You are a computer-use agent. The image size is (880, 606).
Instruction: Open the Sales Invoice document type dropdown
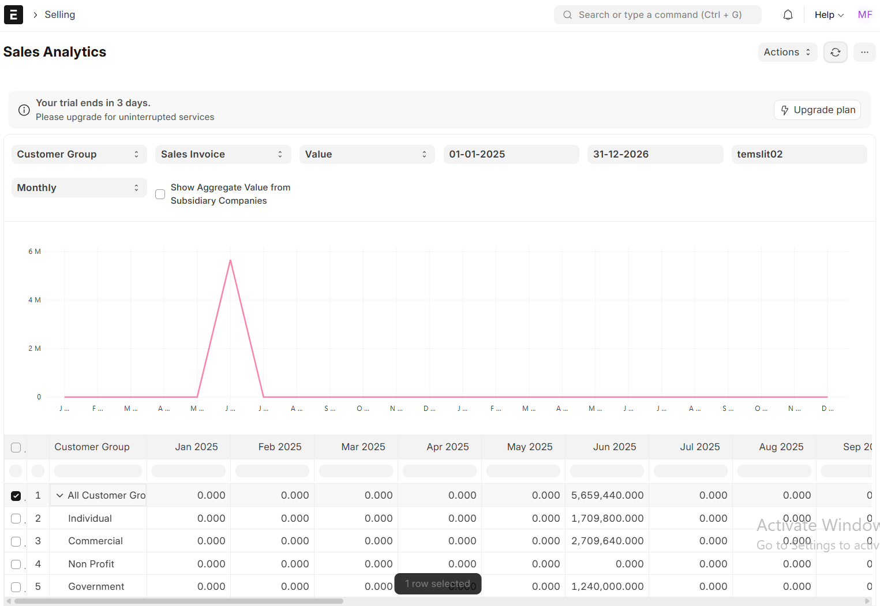pos(223,155)
